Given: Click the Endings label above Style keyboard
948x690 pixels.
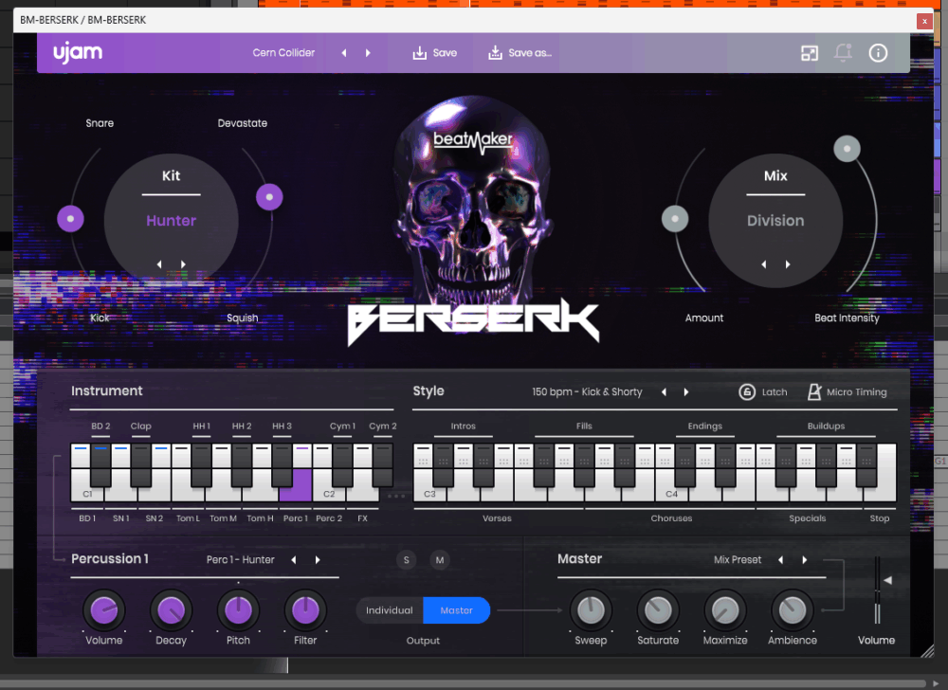Looking at the screenshot, I should pos(705,426).
